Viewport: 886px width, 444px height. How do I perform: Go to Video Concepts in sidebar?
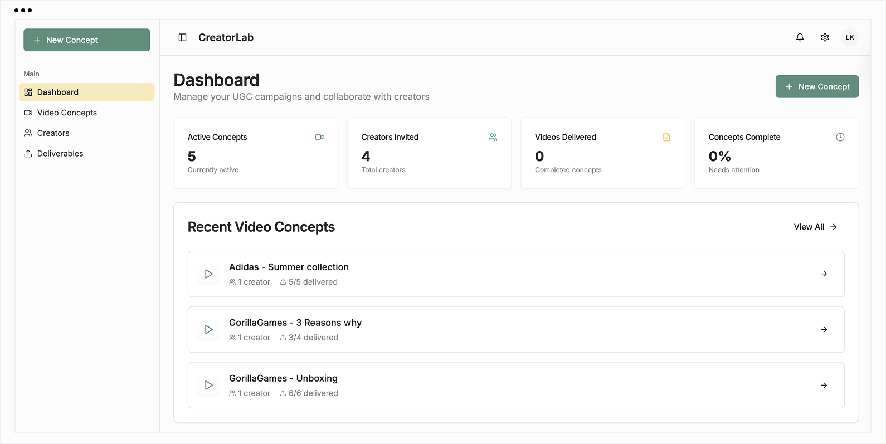click(x=67, y=113)
